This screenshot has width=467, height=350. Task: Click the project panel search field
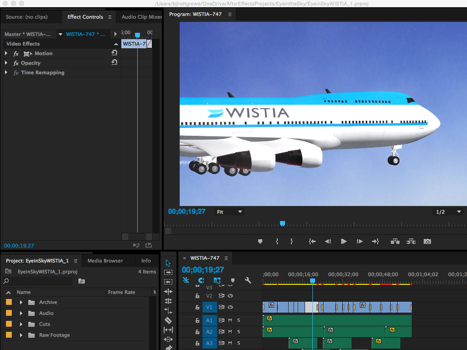(x=41, y=281)
